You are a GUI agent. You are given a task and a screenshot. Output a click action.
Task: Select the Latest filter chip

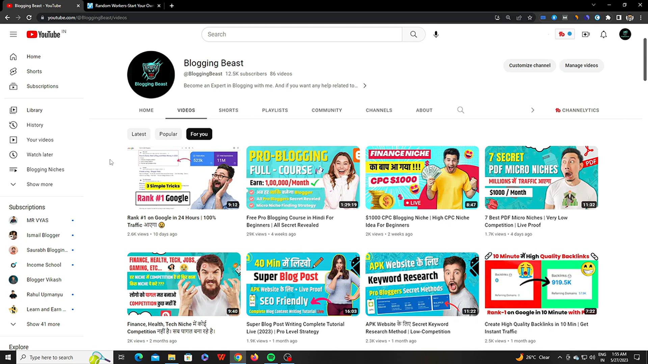[139, 134]
